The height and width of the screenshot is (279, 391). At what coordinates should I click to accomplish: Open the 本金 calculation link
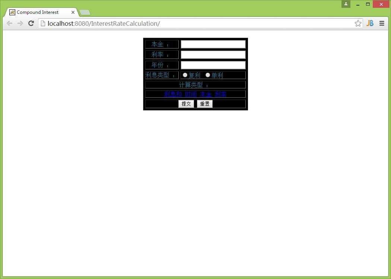(206, 94)
